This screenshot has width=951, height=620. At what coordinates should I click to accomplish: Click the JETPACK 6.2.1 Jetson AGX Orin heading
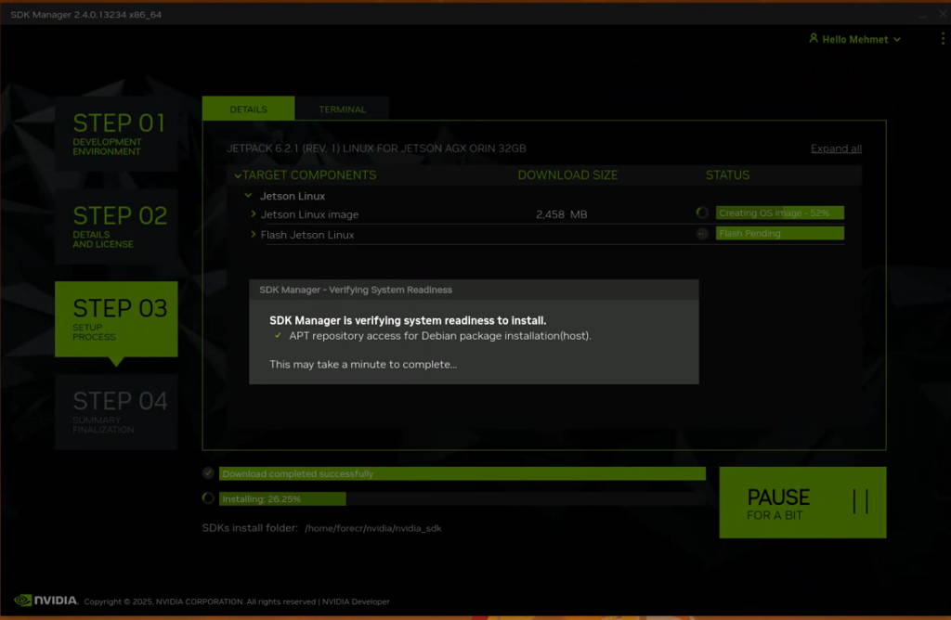click(x=376, y=149)
